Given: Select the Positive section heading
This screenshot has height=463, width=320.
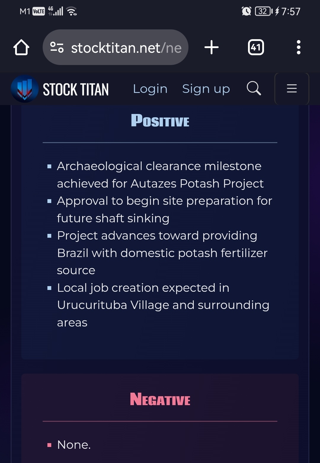Looking at the screenshot, I should (160, 120).
